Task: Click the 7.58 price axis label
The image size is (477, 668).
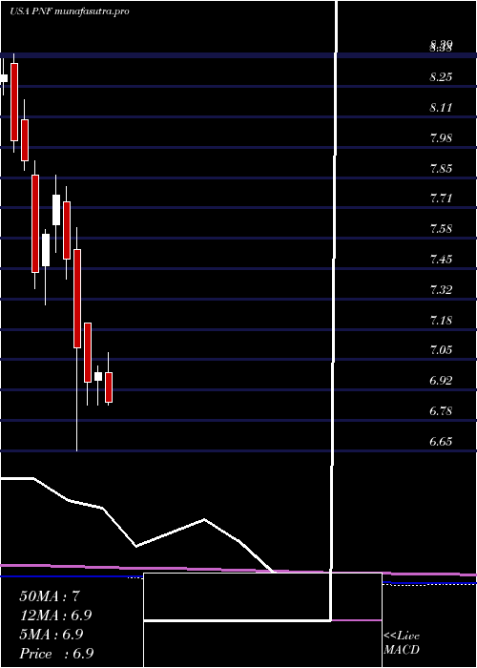Action: pyautogui.click(x=441, y=229)
